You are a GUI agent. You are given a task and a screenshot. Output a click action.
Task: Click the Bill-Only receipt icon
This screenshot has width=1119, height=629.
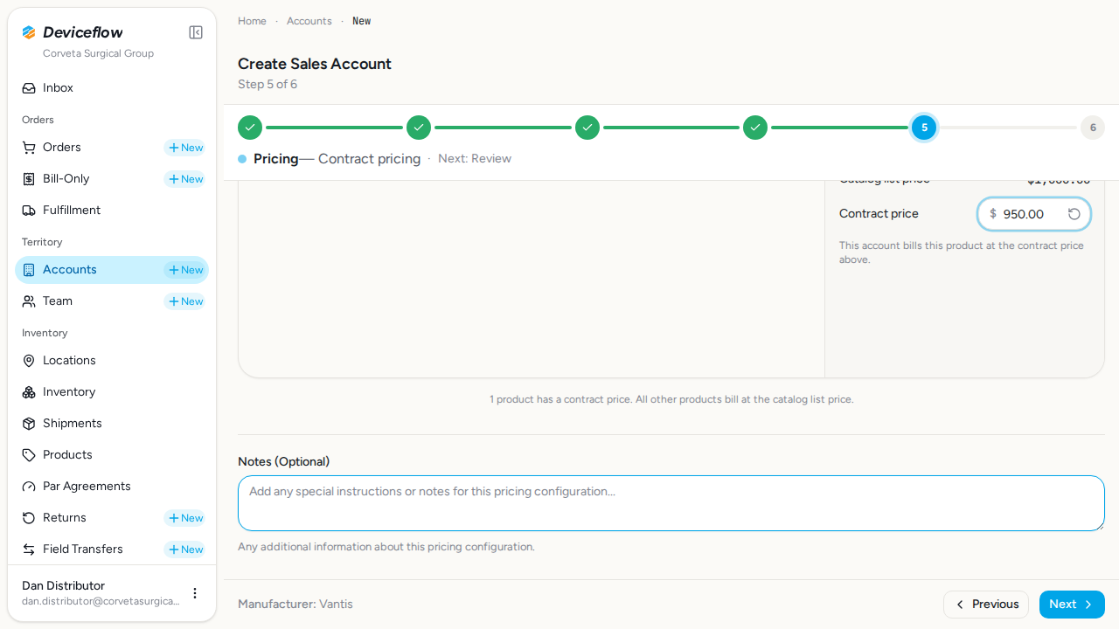[29, 179]
